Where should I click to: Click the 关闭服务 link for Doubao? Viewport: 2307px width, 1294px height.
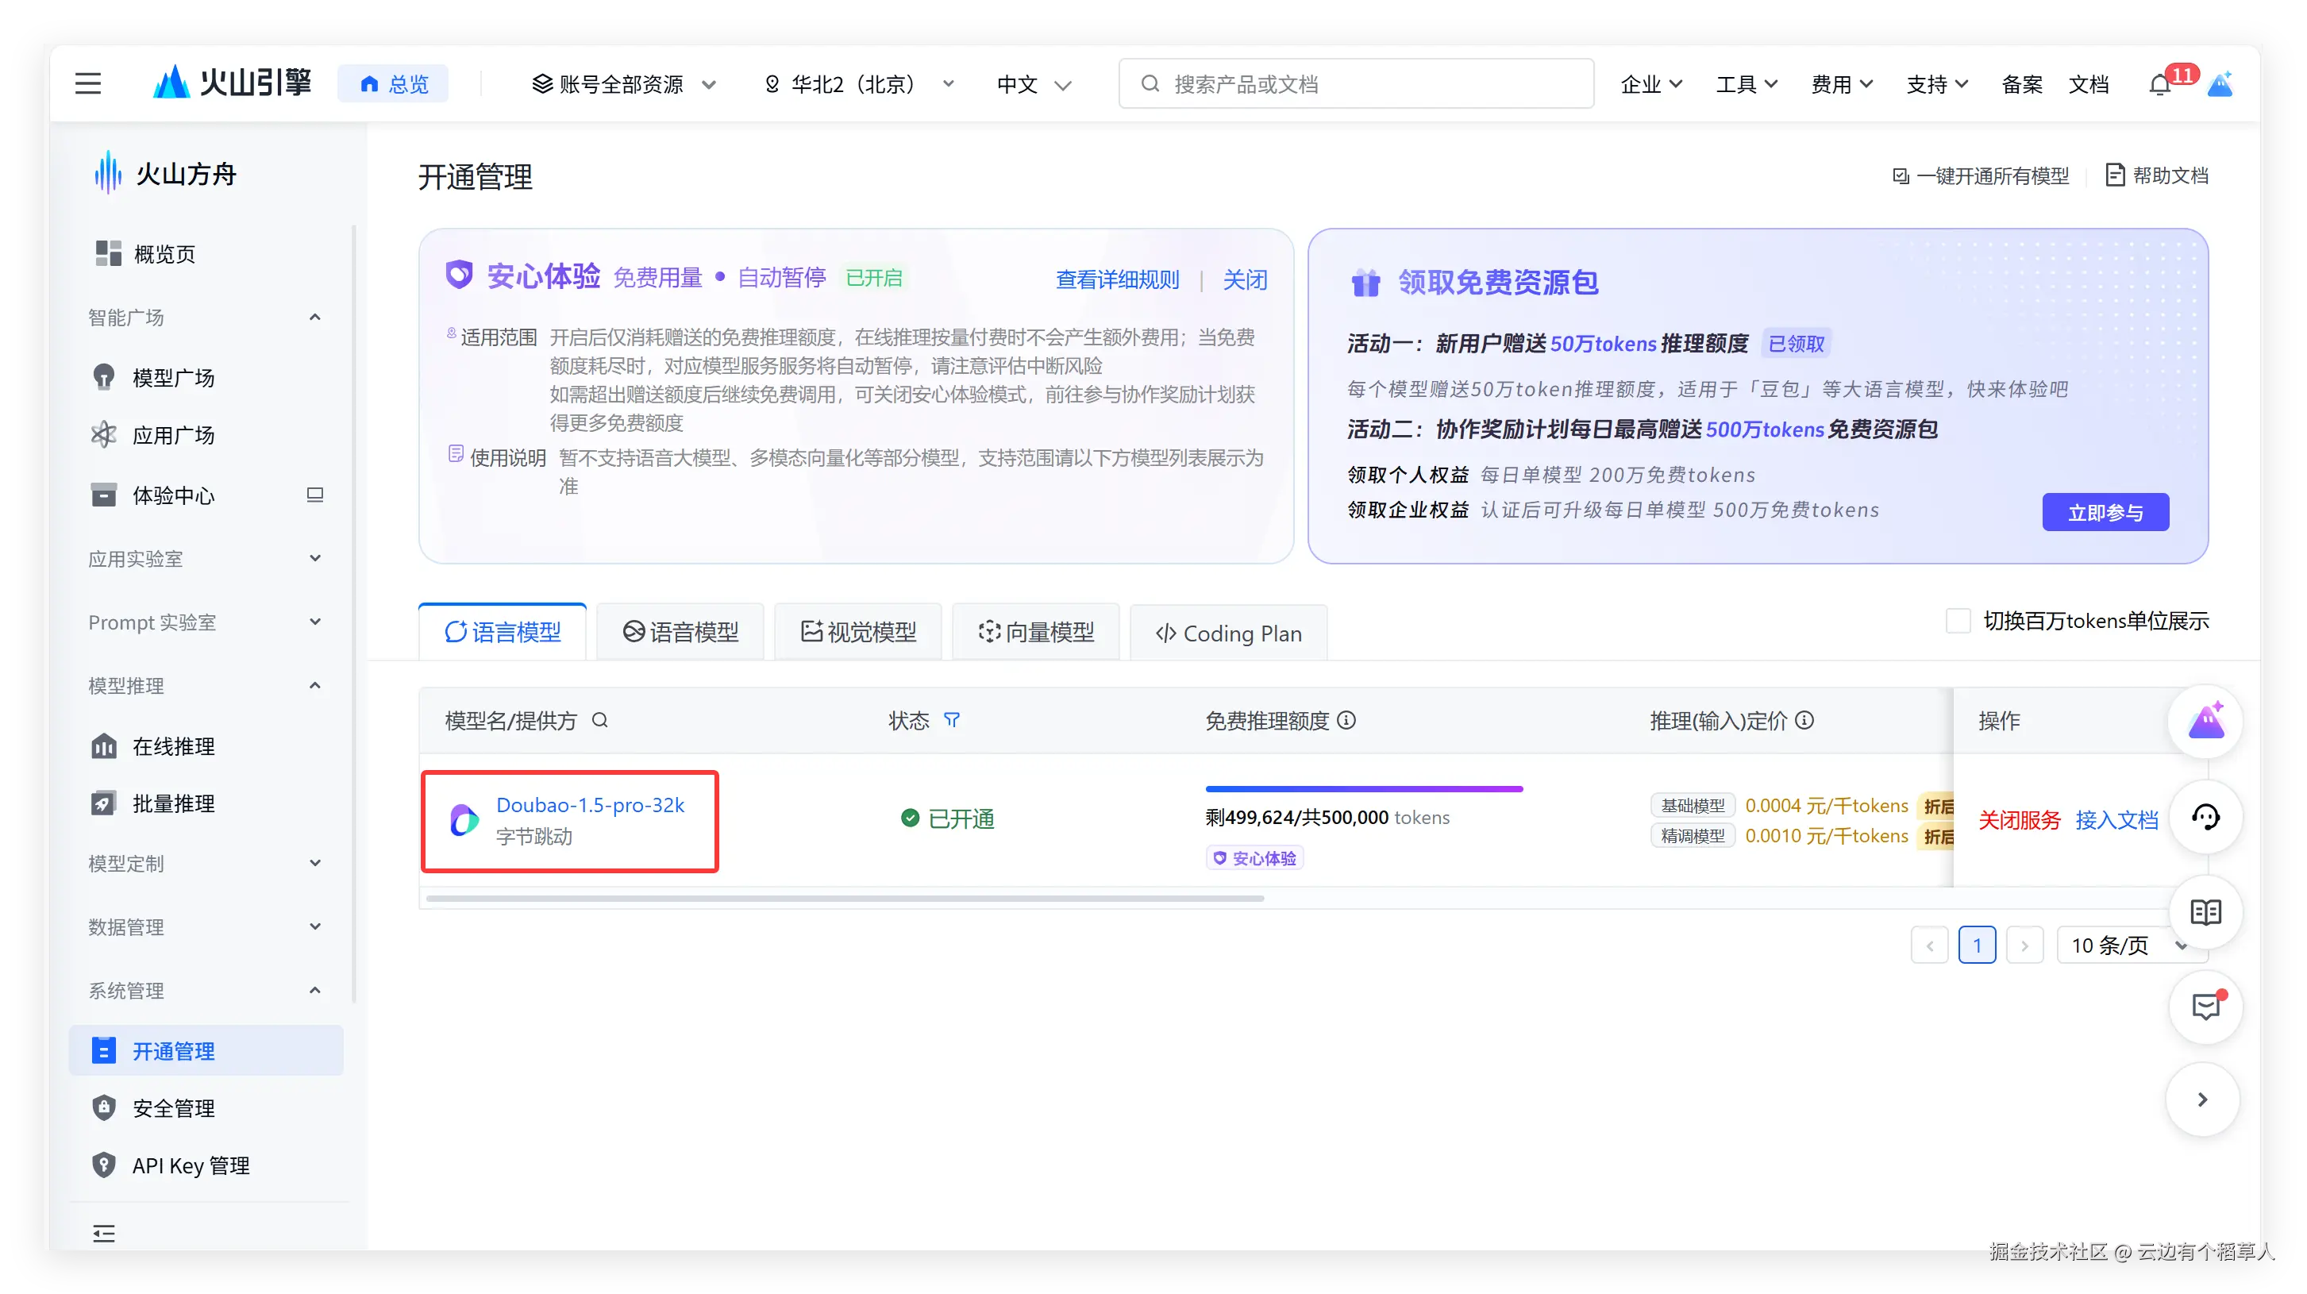2019,819
